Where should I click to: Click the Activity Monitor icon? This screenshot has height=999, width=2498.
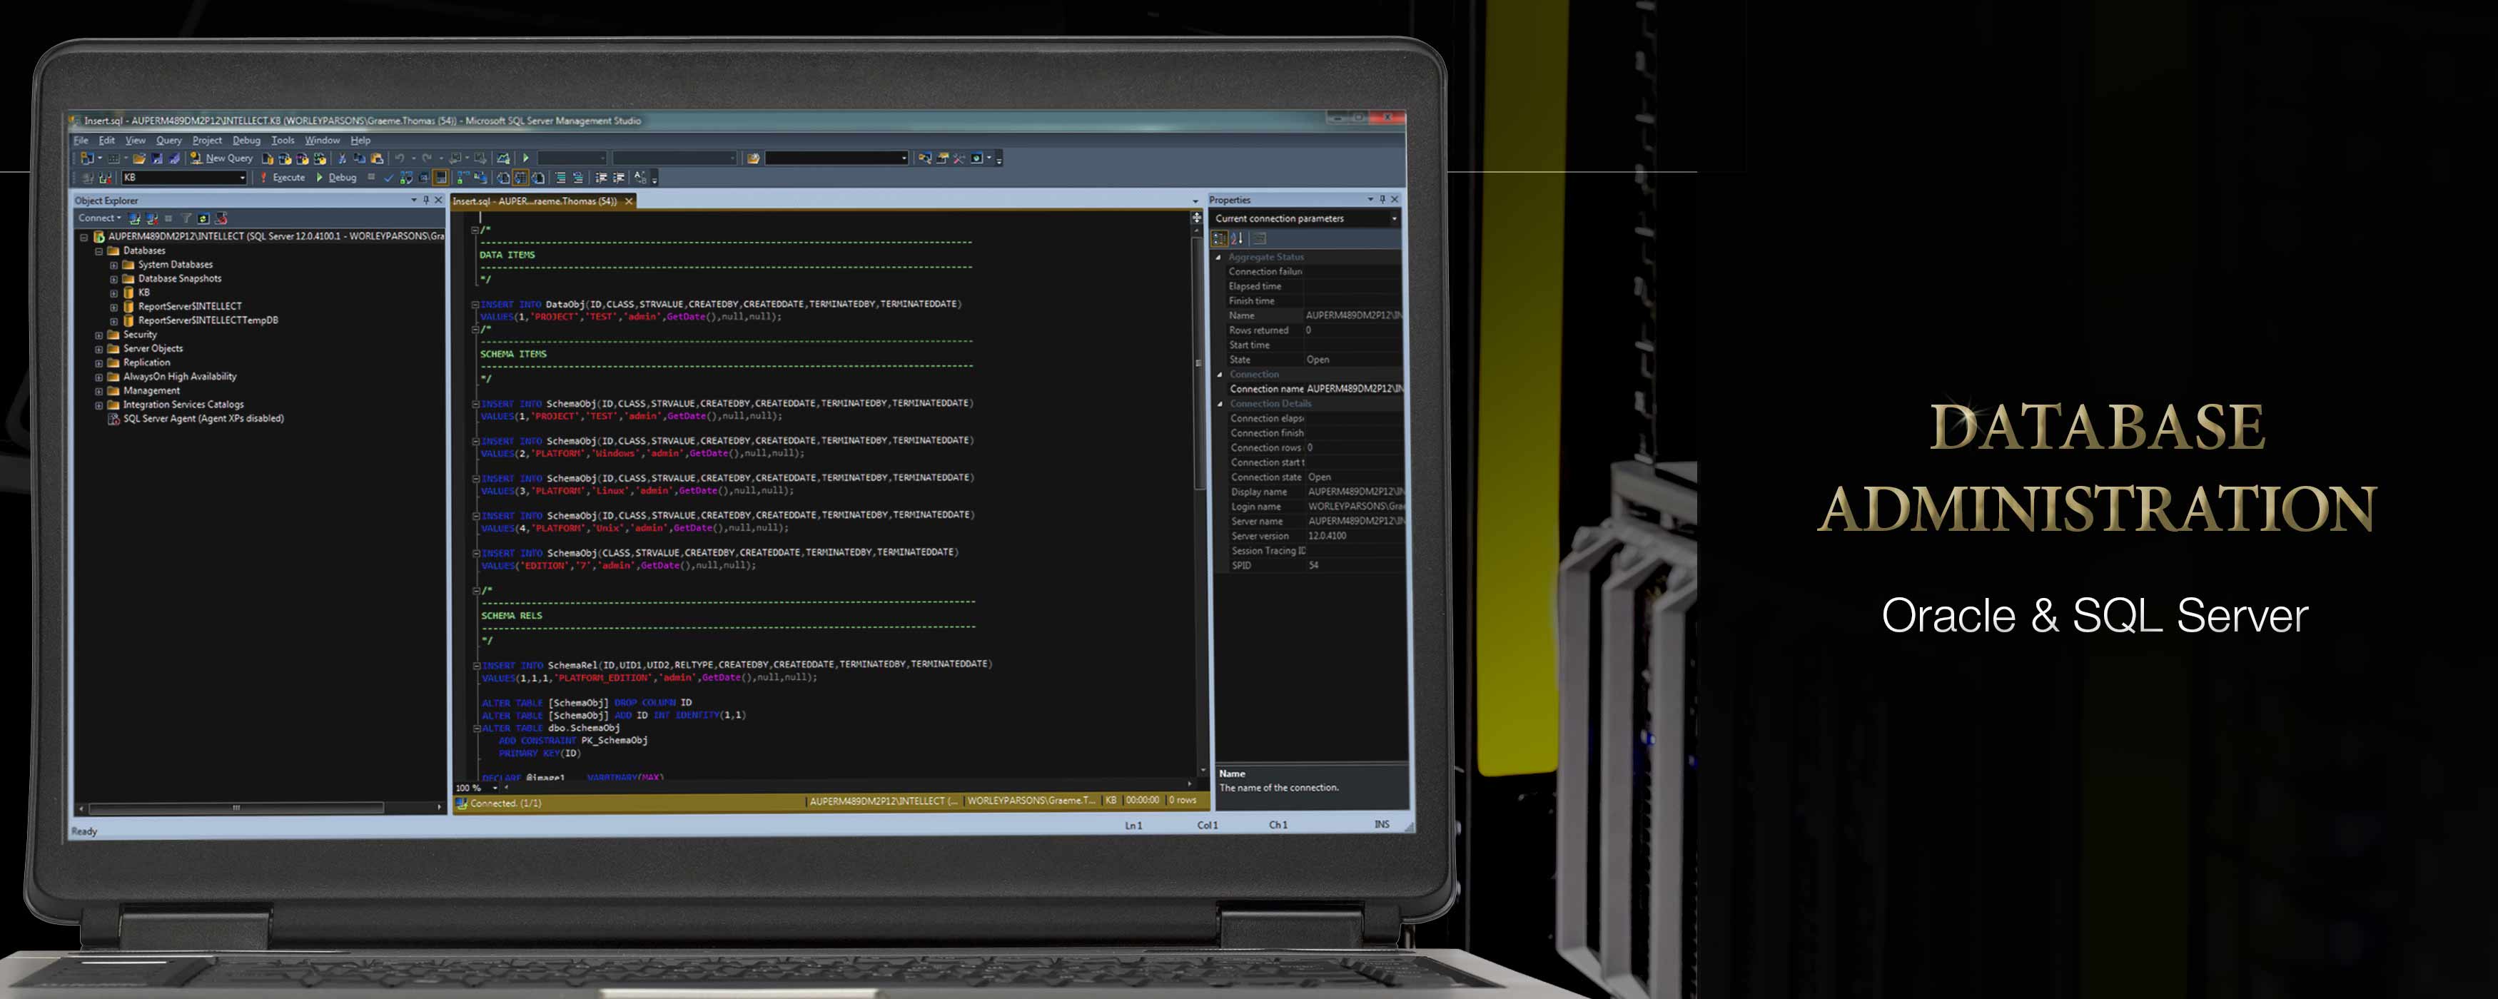pos(503,158)
